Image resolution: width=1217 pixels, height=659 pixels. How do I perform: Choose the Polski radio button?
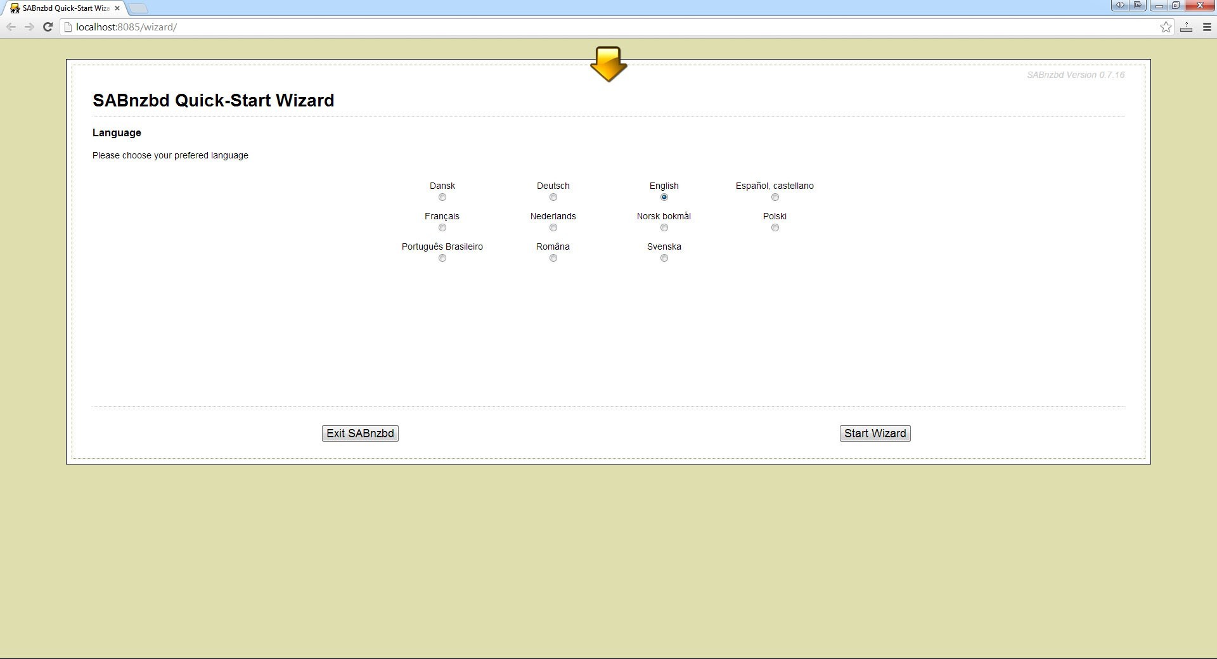point(775,227)
